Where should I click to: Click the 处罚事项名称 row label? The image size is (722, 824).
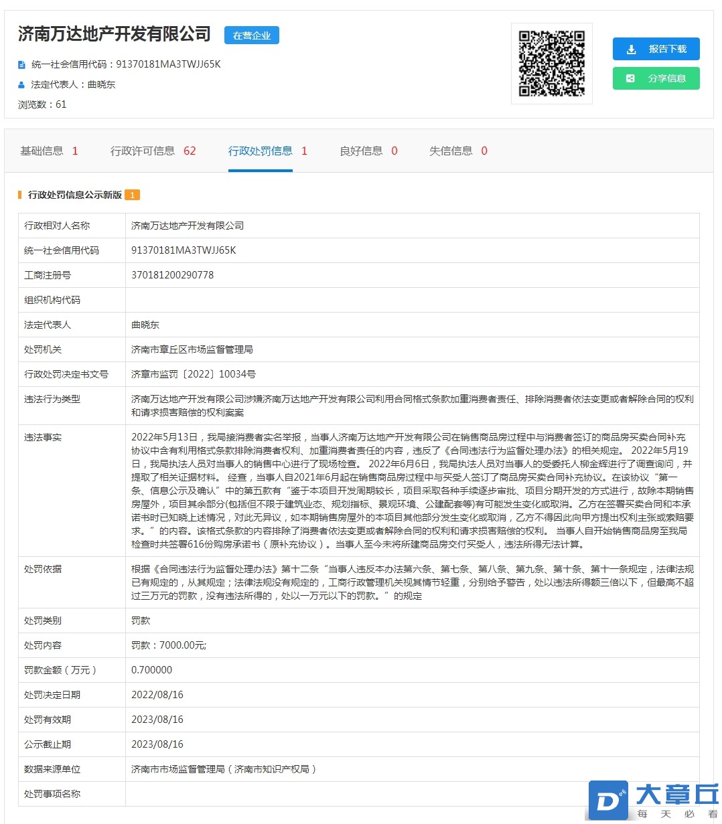click(52, 794)
